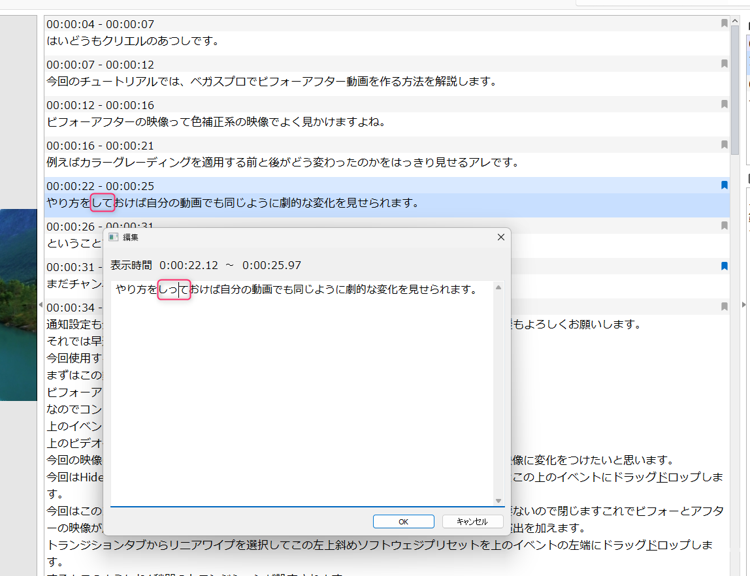
Task: Click the bookmark icon on the 00:00:04 subtitle
Action: click(x=724, y=24)
